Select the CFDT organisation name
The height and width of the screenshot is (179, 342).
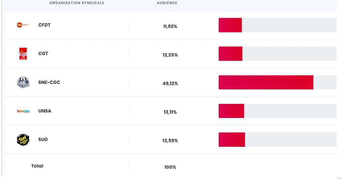44,25
